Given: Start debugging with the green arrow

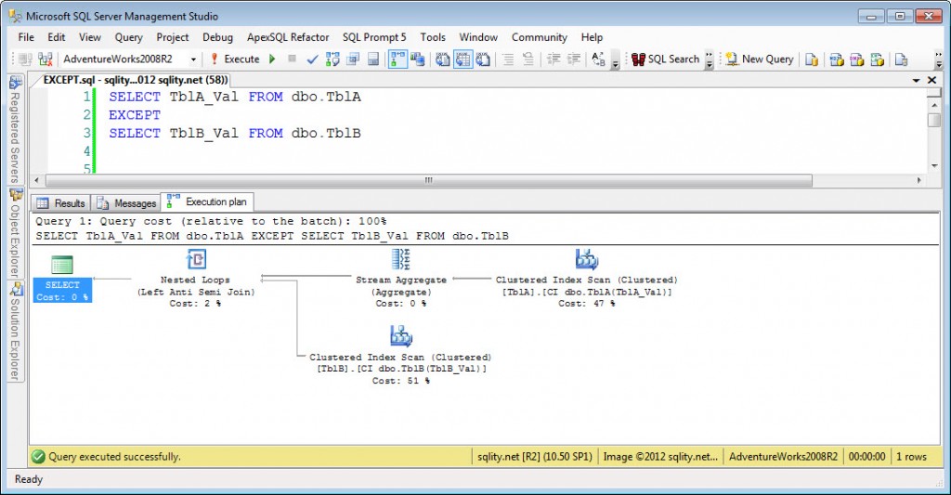Looking at the screenshot, I should [x=272, y=59].
